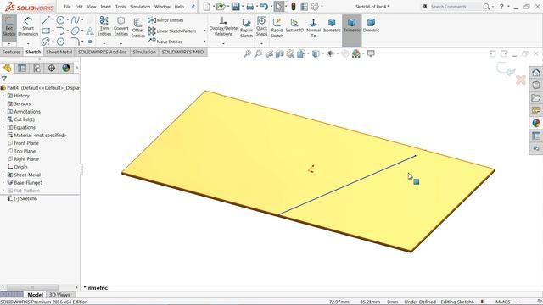543x305 pixels.
Task: Open Appearances task pane icon
Action: (x=535, y=123)
